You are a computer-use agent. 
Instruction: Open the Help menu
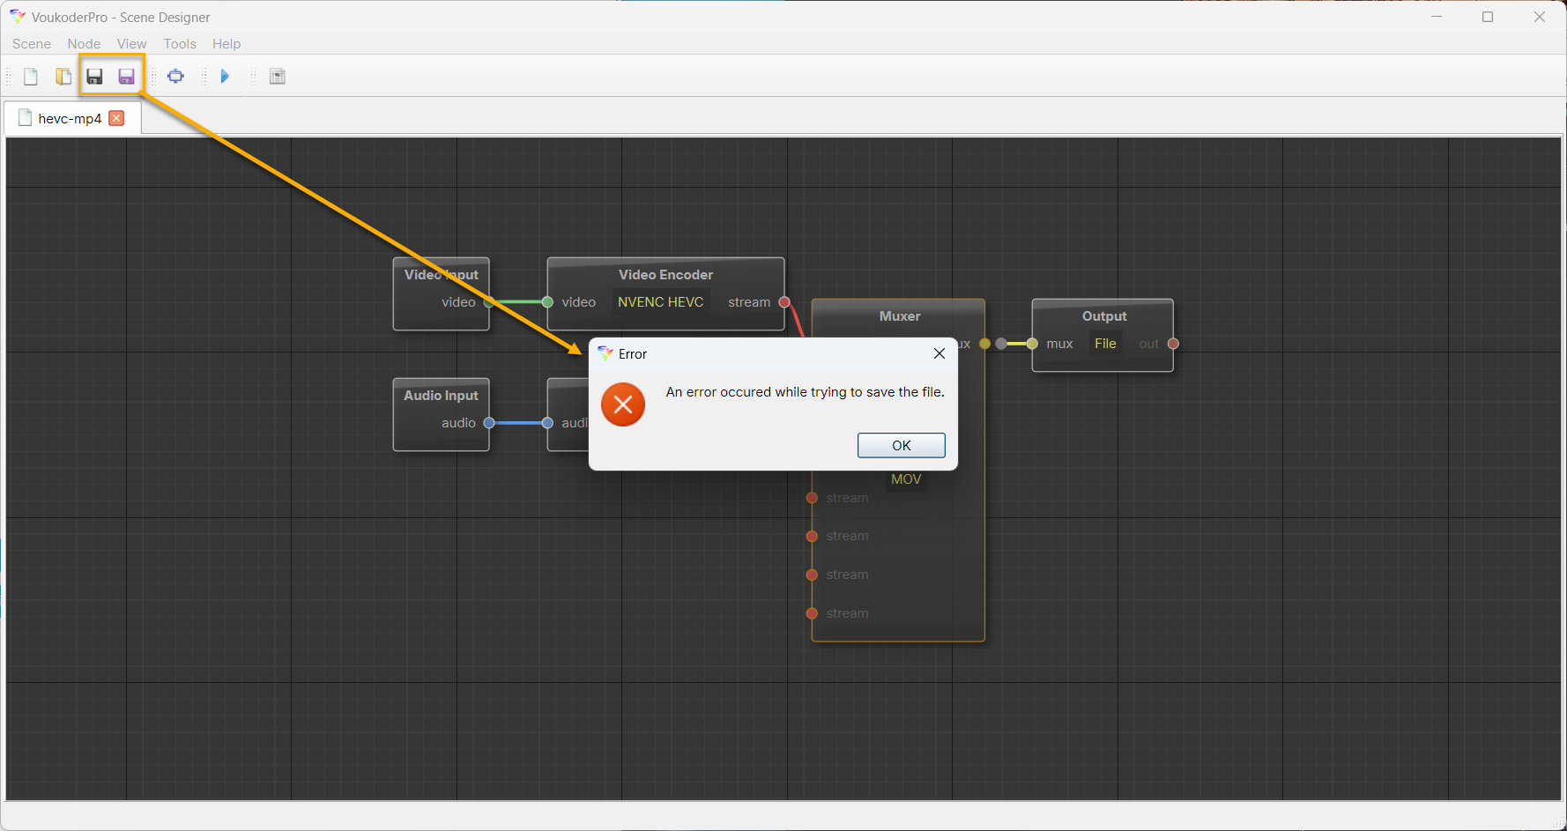(227, 44)
